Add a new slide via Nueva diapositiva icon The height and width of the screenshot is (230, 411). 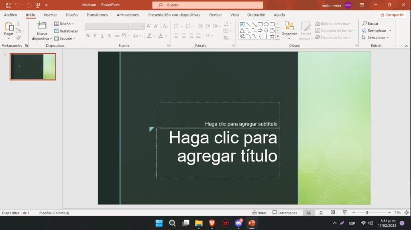pos(42,26)
